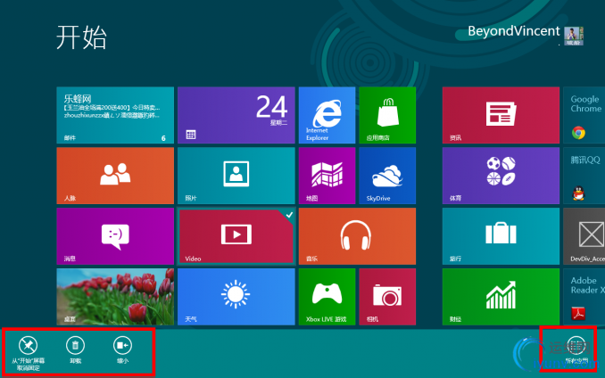Deselect the checked Video tile
Screen dimensions: 605x378
[236, 236]
